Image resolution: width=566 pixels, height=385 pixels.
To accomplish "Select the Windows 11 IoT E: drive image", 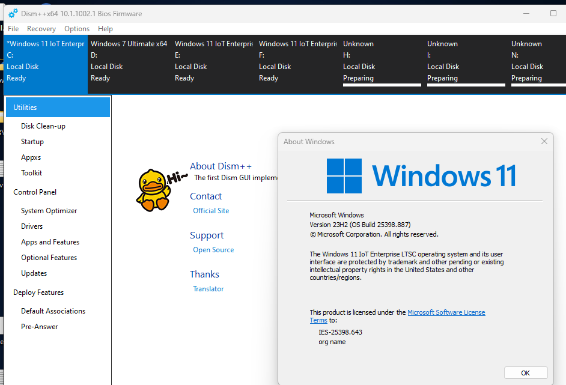I will point(214,64).
